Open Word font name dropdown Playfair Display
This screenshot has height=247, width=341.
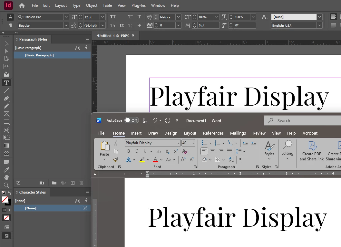pos(179,143)
